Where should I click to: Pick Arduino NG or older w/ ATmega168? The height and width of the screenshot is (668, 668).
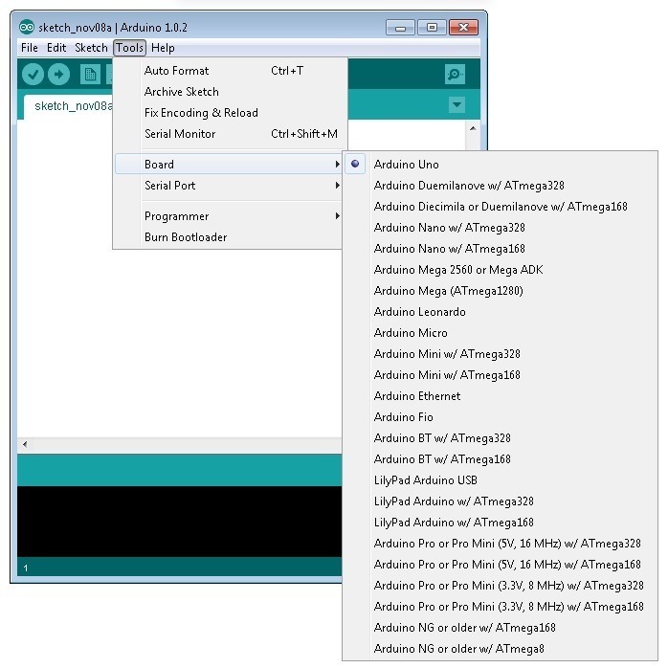click(501, 628)
